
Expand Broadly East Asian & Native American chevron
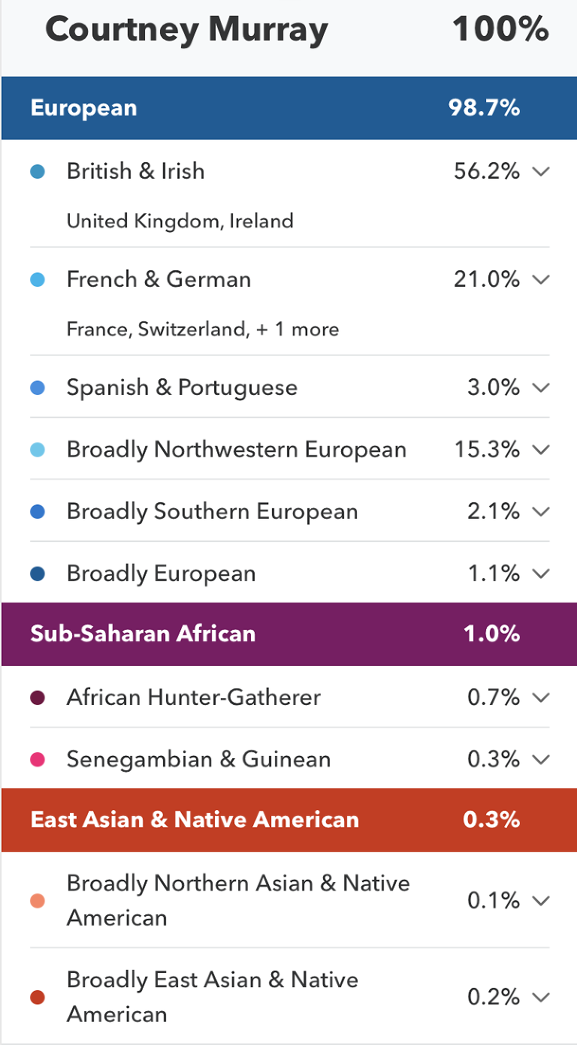pyautogui.click(x=541, y=997)
